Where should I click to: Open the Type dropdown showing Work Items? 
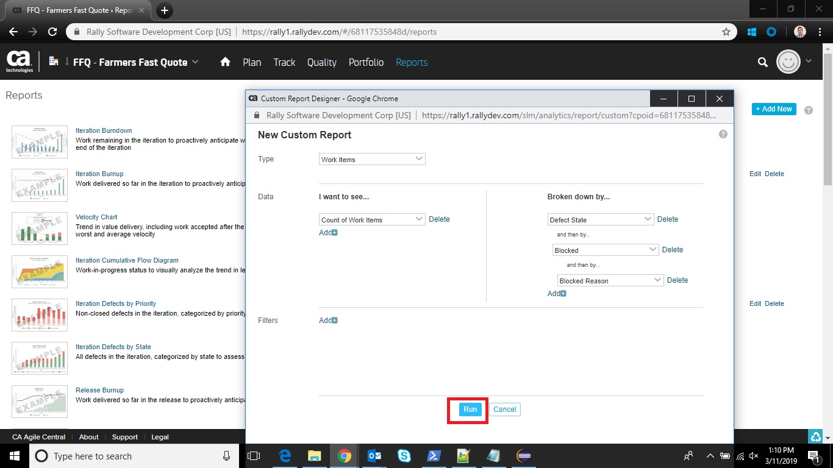pyautogui.click(x=372, y=159)
